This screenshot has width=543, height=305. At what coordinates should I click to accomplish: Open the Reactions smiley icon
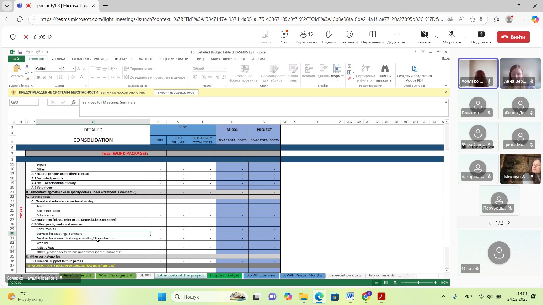349,35
